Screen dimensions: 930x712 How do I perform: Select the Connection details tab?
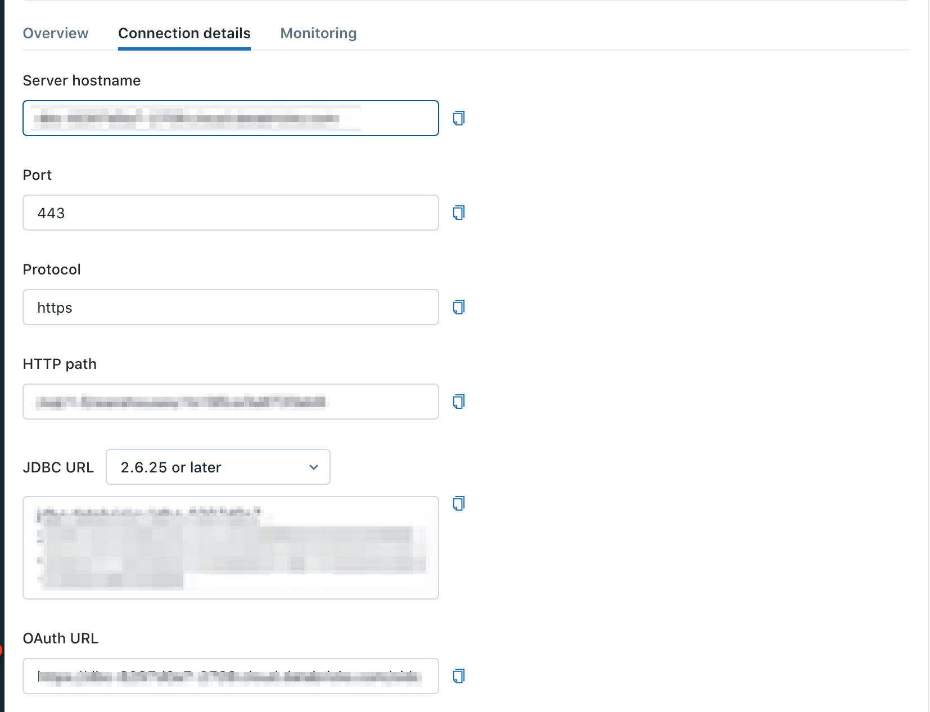tap(184, 33)
